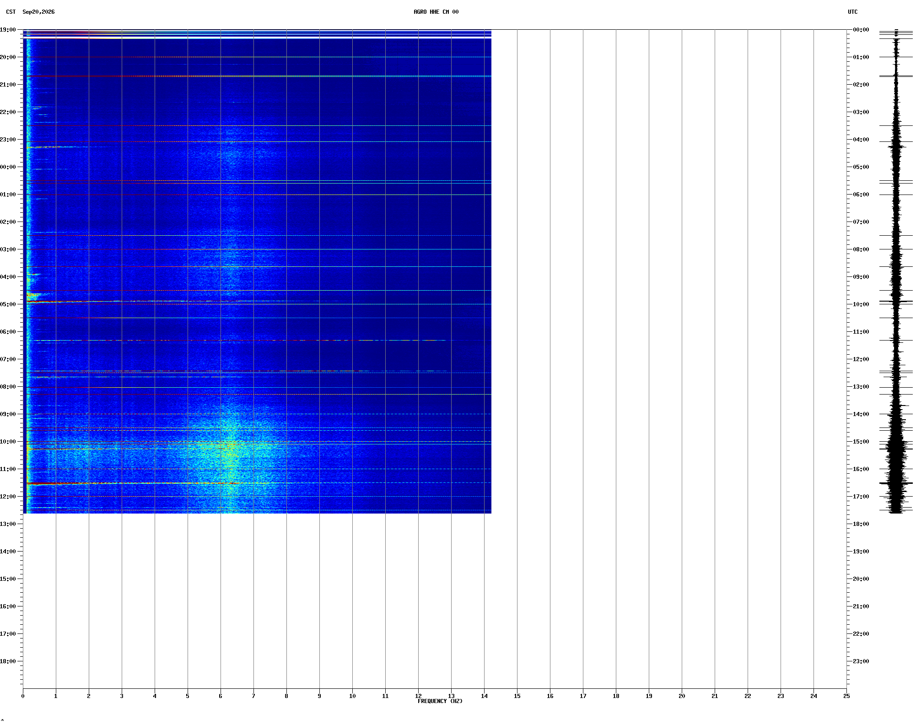Select the 23:00 CST time tick
This screenshot has height=725, width=916.
(x=8, y=140)
